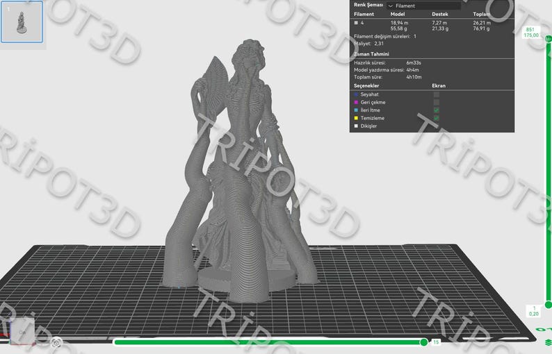Viewport: 552px width, 354px height.
Task: Uncheck the Temizleme display checkbox
Action: [437, 118]
